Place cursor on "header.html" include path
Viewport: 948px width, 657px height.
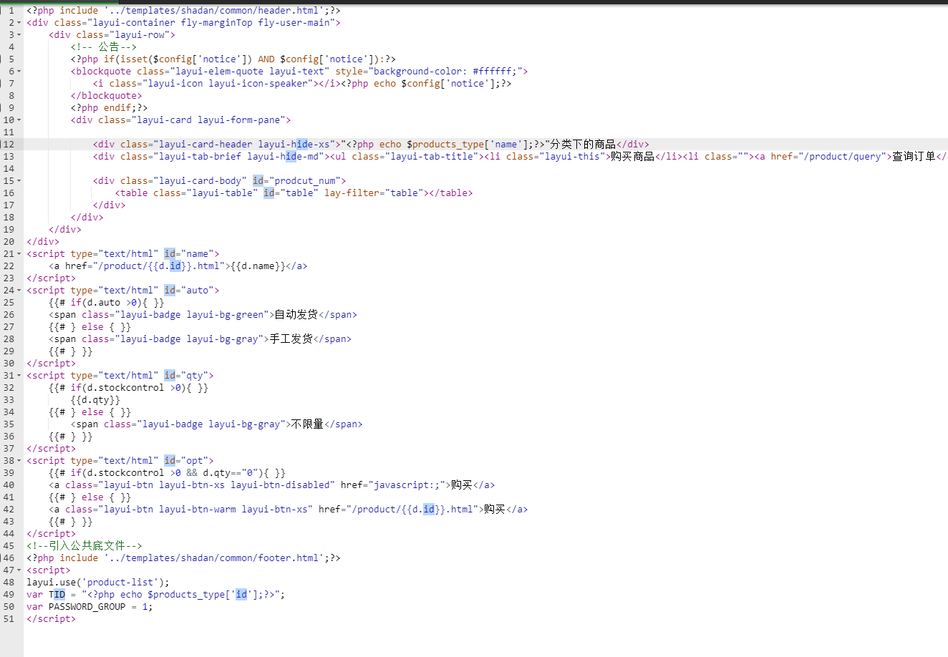point(214,11)
